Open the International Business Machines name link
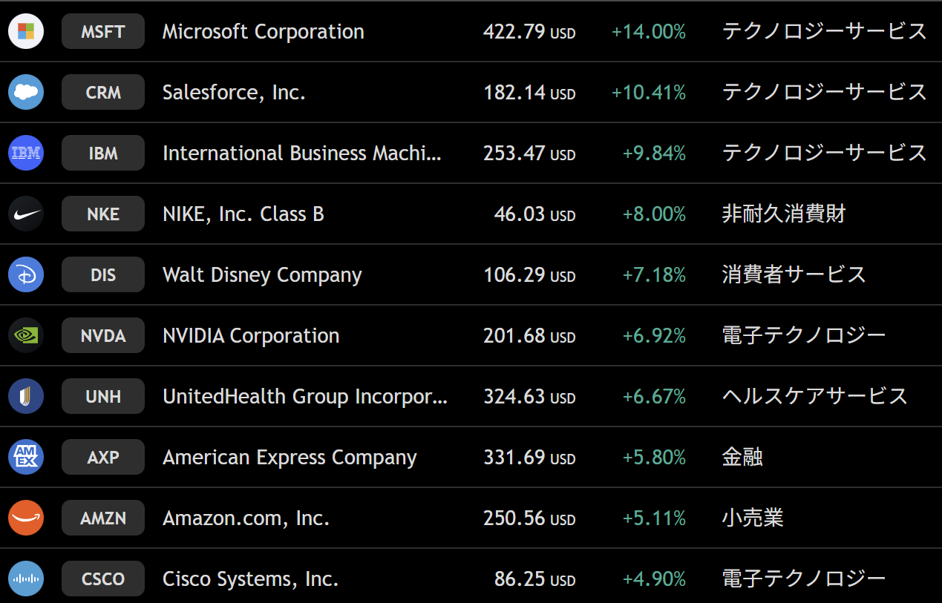The width and height of the screenshot is (942, 603). tap(302, 154)
